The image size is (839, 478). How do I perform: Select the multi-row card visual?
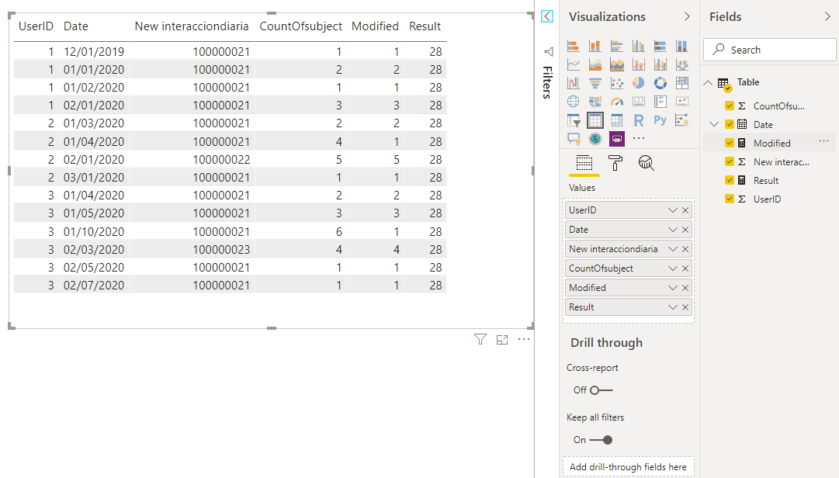click(660, 102)
